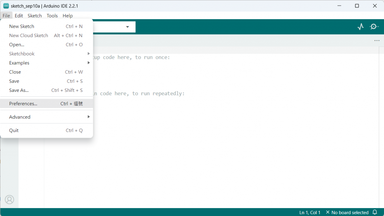Maximize the Arduino IDE window
Viewport: 384px width, 216px height.
pyautogui.click(x=357, y=6)
